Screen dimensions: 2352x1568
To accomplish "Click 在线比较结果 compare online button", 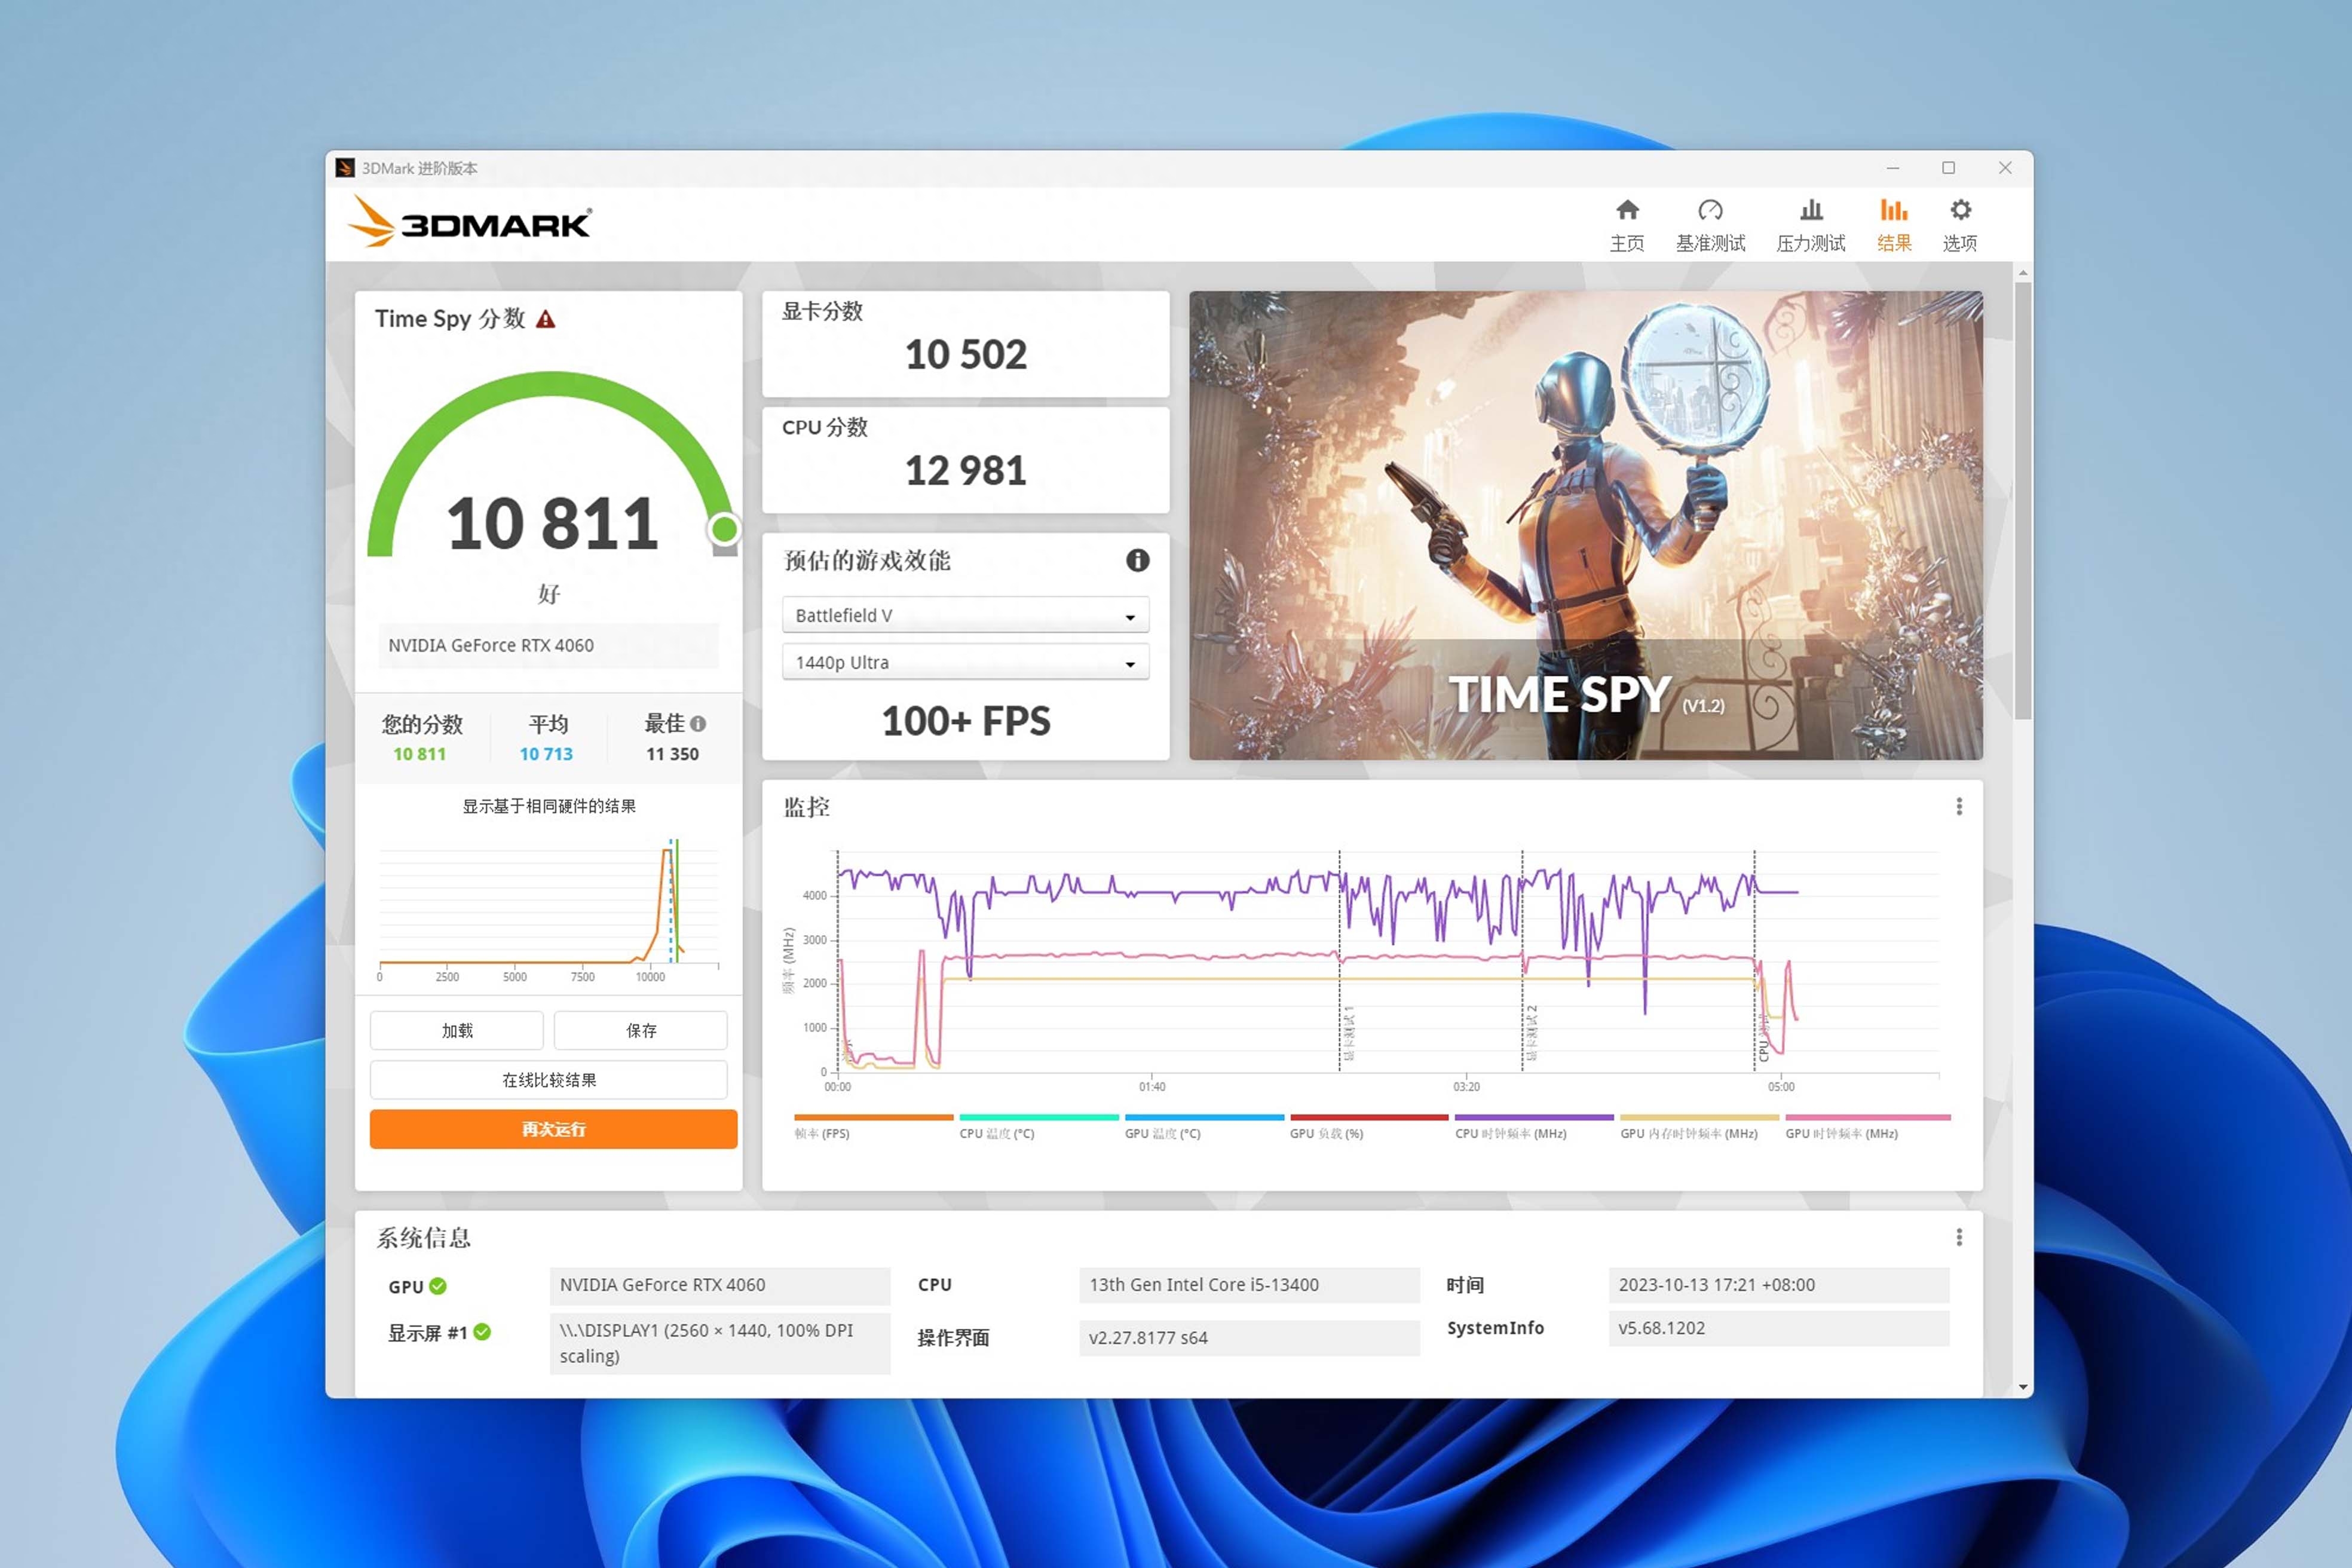I will (549, 1080).
